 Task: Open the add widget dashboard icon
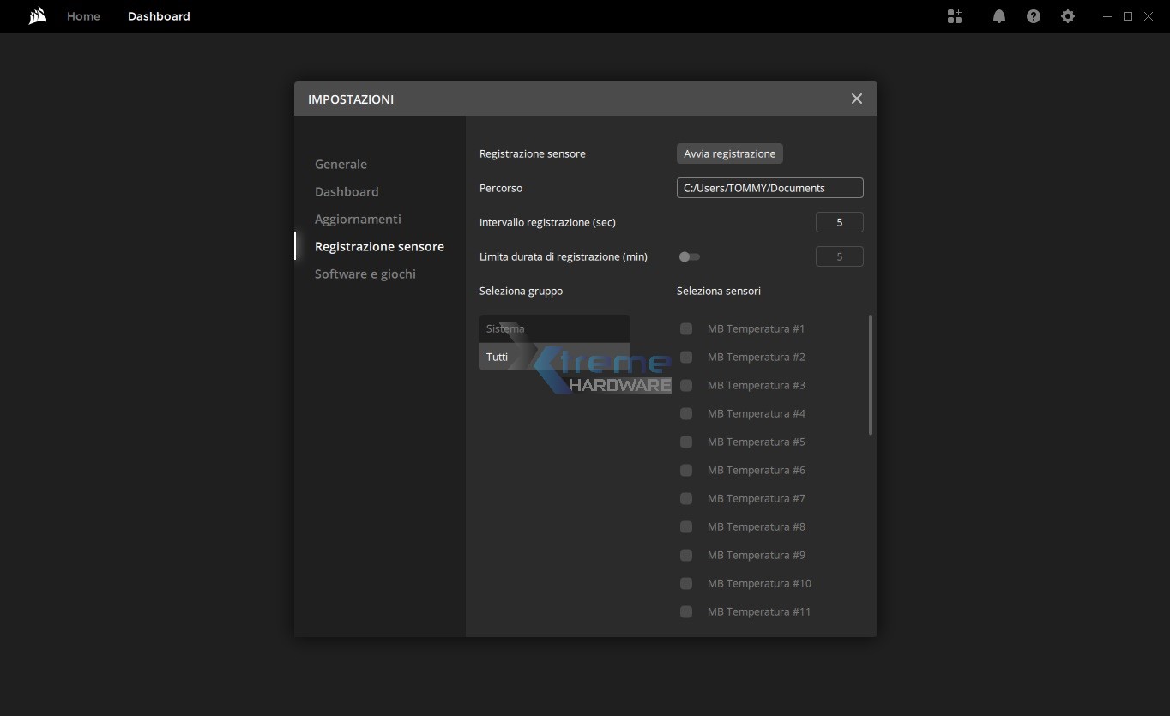955,16
